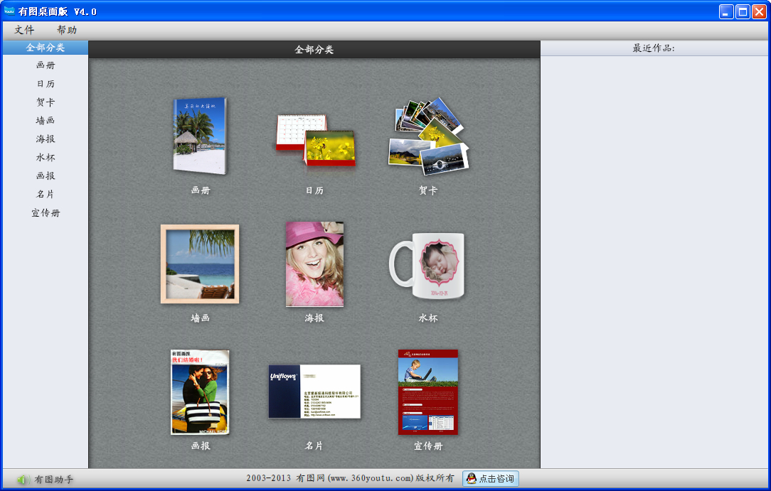Select the 名片 business card icon
The height and width of the screenshot is (491, 771).
[x=314, y=392]
